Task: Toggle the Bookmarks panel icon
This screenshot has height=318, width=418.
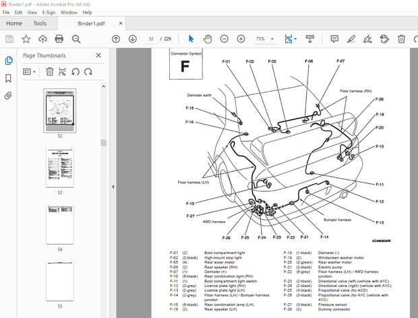Action: coord(9,77)
